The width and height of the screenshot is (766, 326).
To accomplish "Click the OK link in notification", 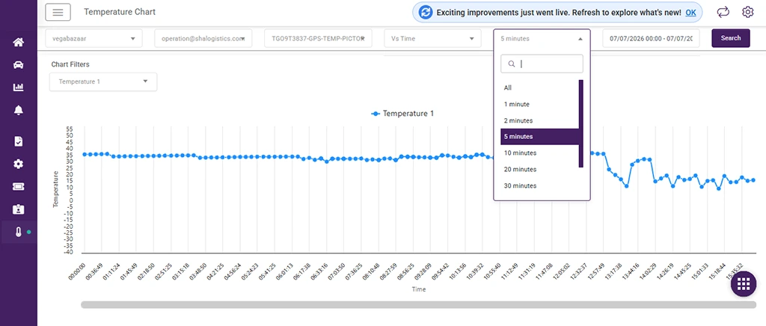I will click(690, 13).
